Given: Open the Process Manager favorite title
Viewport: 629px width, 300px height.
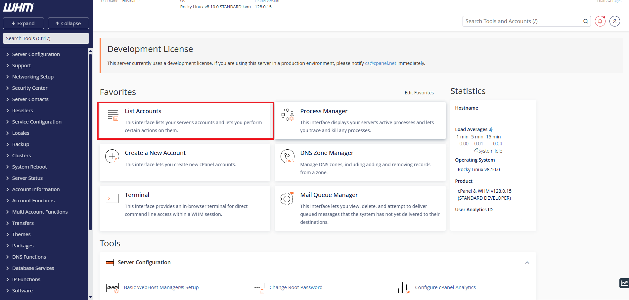Looking at the screenshot, I should pyautogui.click(x=324, y=111).
